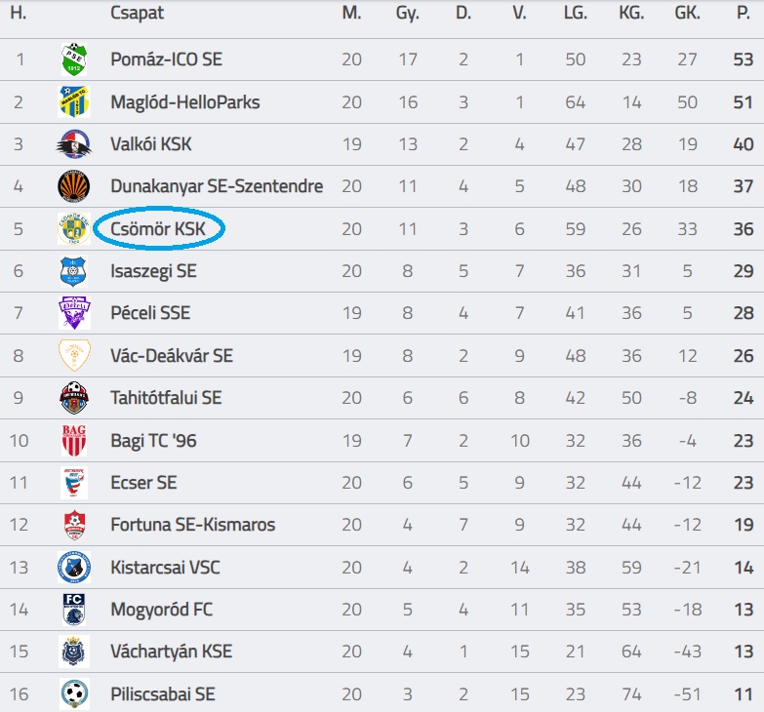
Task: Click the Csapat column header
Action: tap(137, 13)
